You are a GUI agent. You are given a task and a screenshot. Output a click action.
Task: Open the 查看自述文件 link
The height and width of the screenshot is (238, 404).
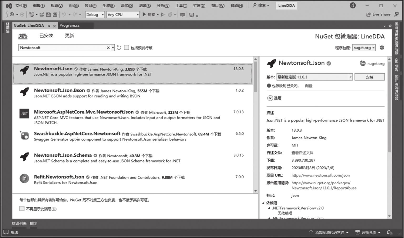[x=302, y=153]
